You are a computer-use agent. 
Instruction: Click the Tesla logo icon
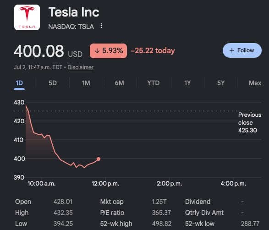click(x=27, y=17)
